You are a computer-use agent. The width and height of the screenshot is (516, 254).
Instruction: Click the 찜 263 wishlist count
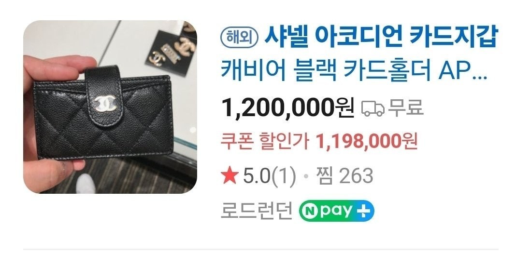click(344, 176)
